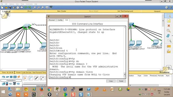Click the New file icon in toolbar
173x97 pixels.
tap(2, 8)
